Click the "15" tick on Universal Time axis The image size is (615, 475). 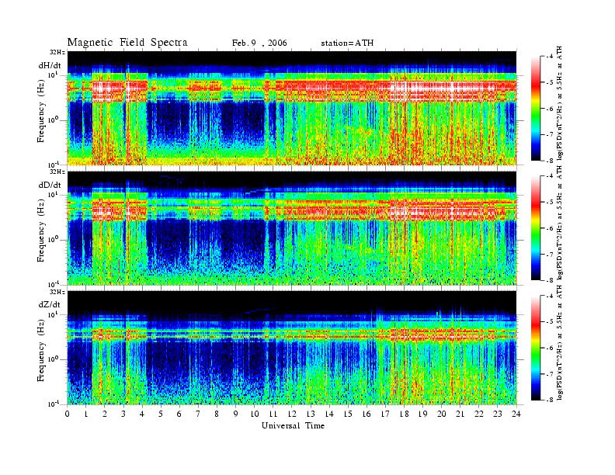pyautogui.click(x=348, y=414)
